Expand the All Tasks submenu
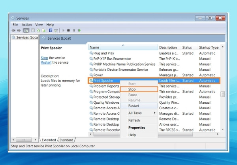237x165 pixels. (139, 113)
